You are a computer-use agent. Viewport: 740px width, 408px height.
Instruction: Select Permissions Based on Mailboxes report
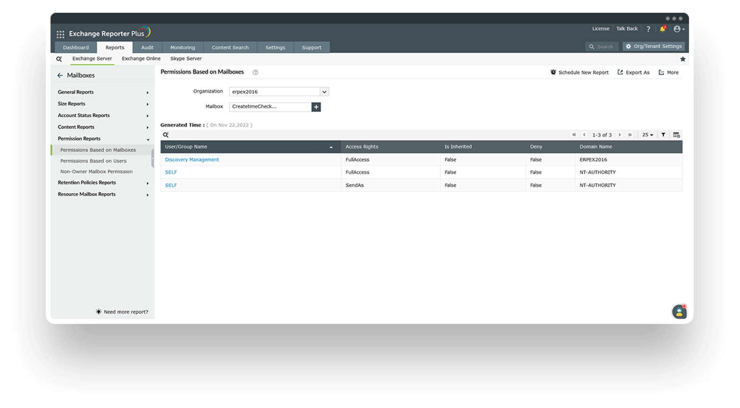coord(98,150)
